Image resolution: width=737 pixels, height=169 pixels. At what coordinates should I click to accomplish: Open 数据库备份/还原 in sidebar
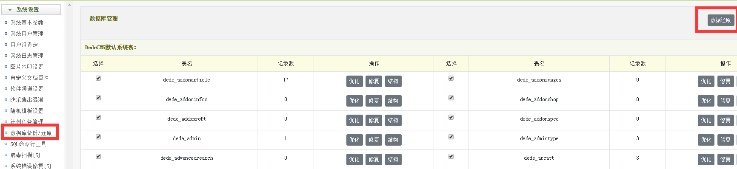coord(31,133)
